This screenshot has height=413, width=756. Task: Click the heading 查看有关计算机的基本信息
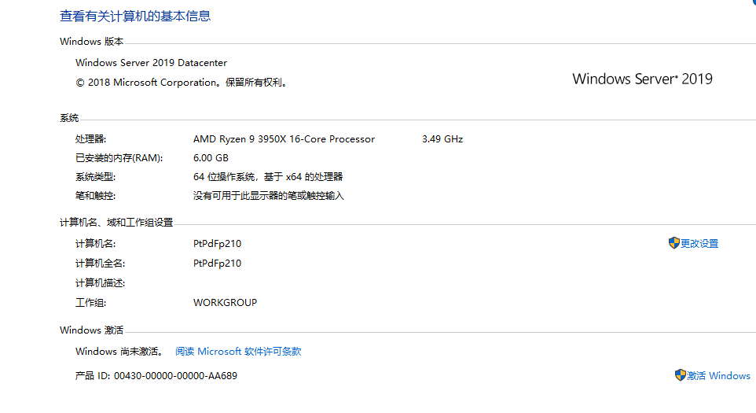(x=135, y=16)
